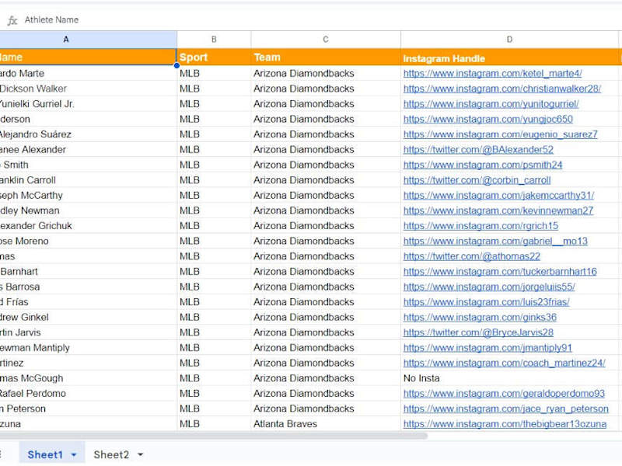Image resolution: width=622 pixels, height=466 pixels.
Task: Select the Dickson Walker name cell
Action: 88,89
